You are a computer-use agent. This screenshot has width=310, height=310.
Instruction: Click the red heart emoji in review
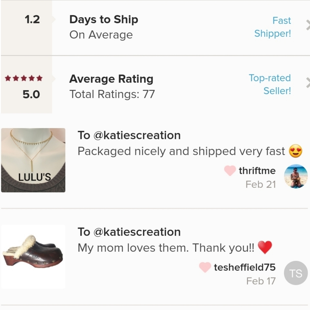click(x=265, y=248)
